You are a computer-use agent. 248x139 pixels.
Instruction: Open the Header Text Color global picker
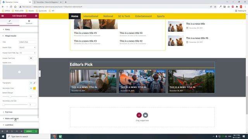[31, 58]
